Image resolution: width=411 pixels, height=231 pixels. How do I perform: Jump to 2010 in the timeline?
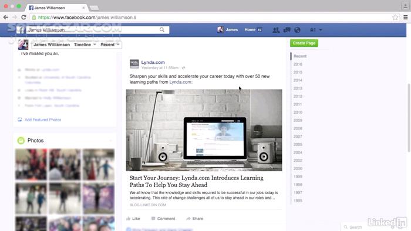pos(298,112)
